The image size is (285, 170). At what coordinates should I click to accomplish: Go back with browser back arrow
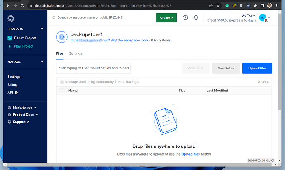8,6
